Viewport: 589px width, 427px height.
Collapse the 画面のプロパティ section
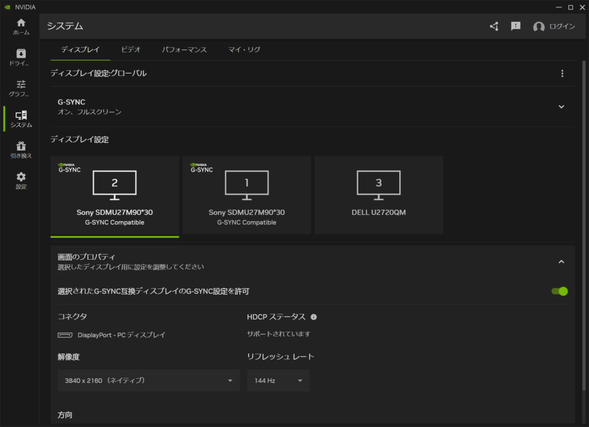pyautogui.click(x=561, y=261)
